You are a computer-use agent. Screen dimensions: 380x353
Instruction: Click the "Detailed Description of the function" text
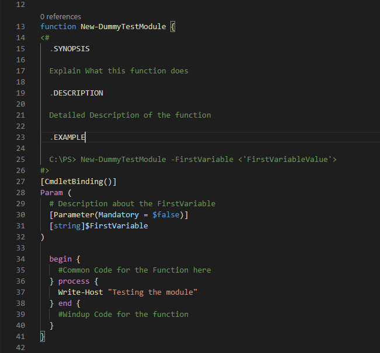130,115
